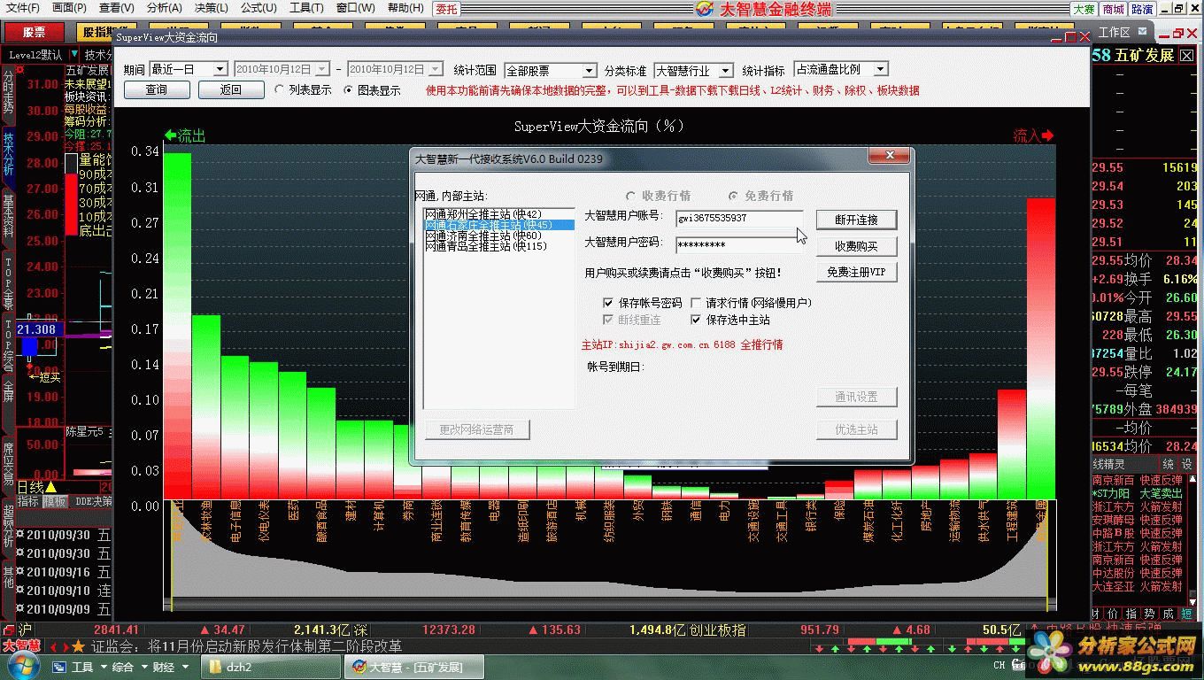This screenshot has width=1204, height=680.
Task: Expand the 统计范围 全部股票 dropdown
Action: 590,70
